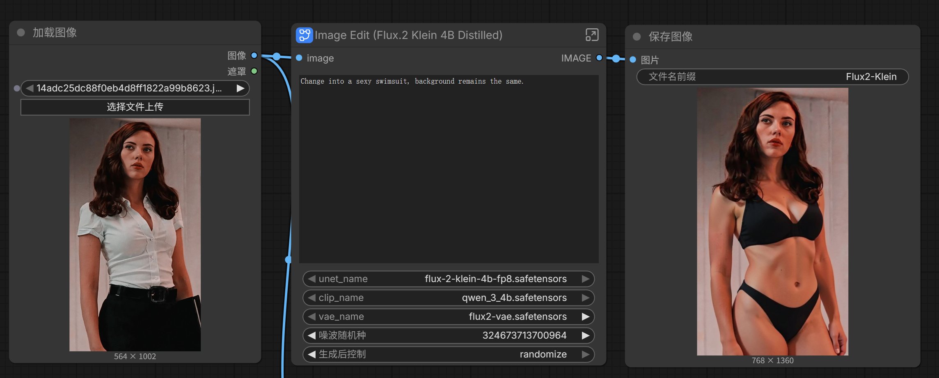Image resolution: width=939 pixels, height=378 pixels.
Task: Toggle collapse dot on 保存图像 node
Action: coord(637,37)
